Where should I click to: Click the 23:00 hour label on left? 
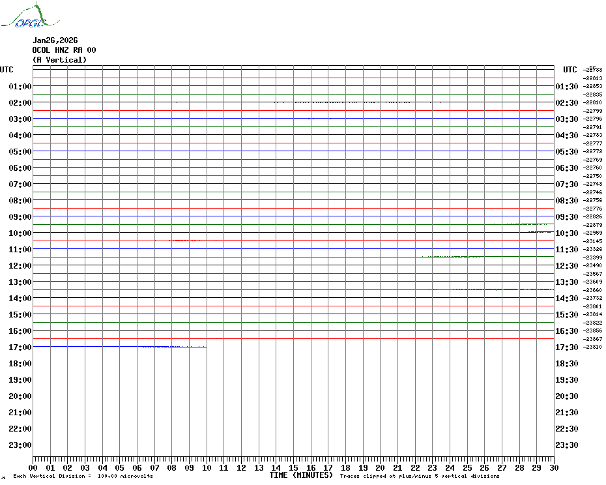coord(21,445)
